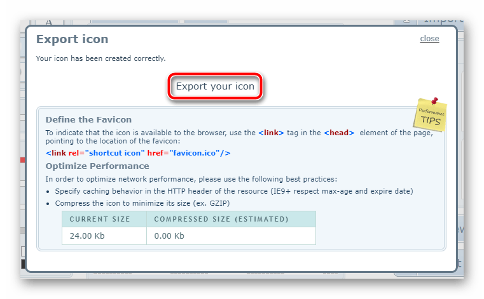Click the CURRENT SIZE column header
Screen dimensions: 484x299
click(100, 219)
